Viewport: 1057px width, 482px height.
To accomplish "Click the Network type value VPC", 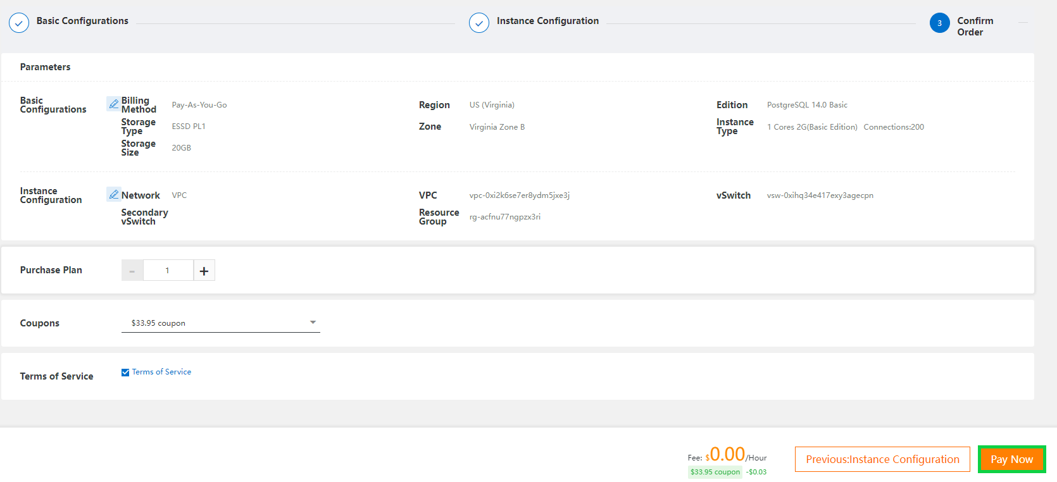I will pos(179,195).
